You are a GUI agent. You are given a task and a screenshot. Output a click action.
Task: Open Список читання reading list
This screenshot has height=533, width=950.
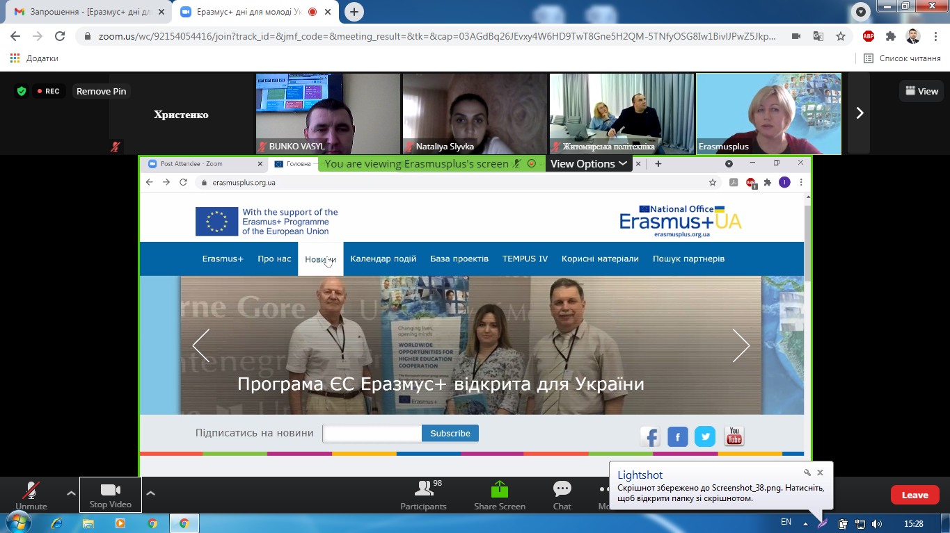pyautogui.click(x=903, y=58)
